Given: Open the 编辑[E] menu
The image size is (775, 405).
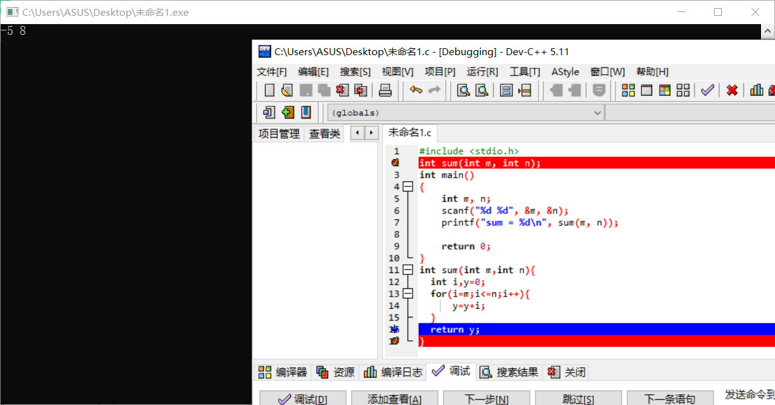Looking at the screenshot, I should tap(314, 72).
